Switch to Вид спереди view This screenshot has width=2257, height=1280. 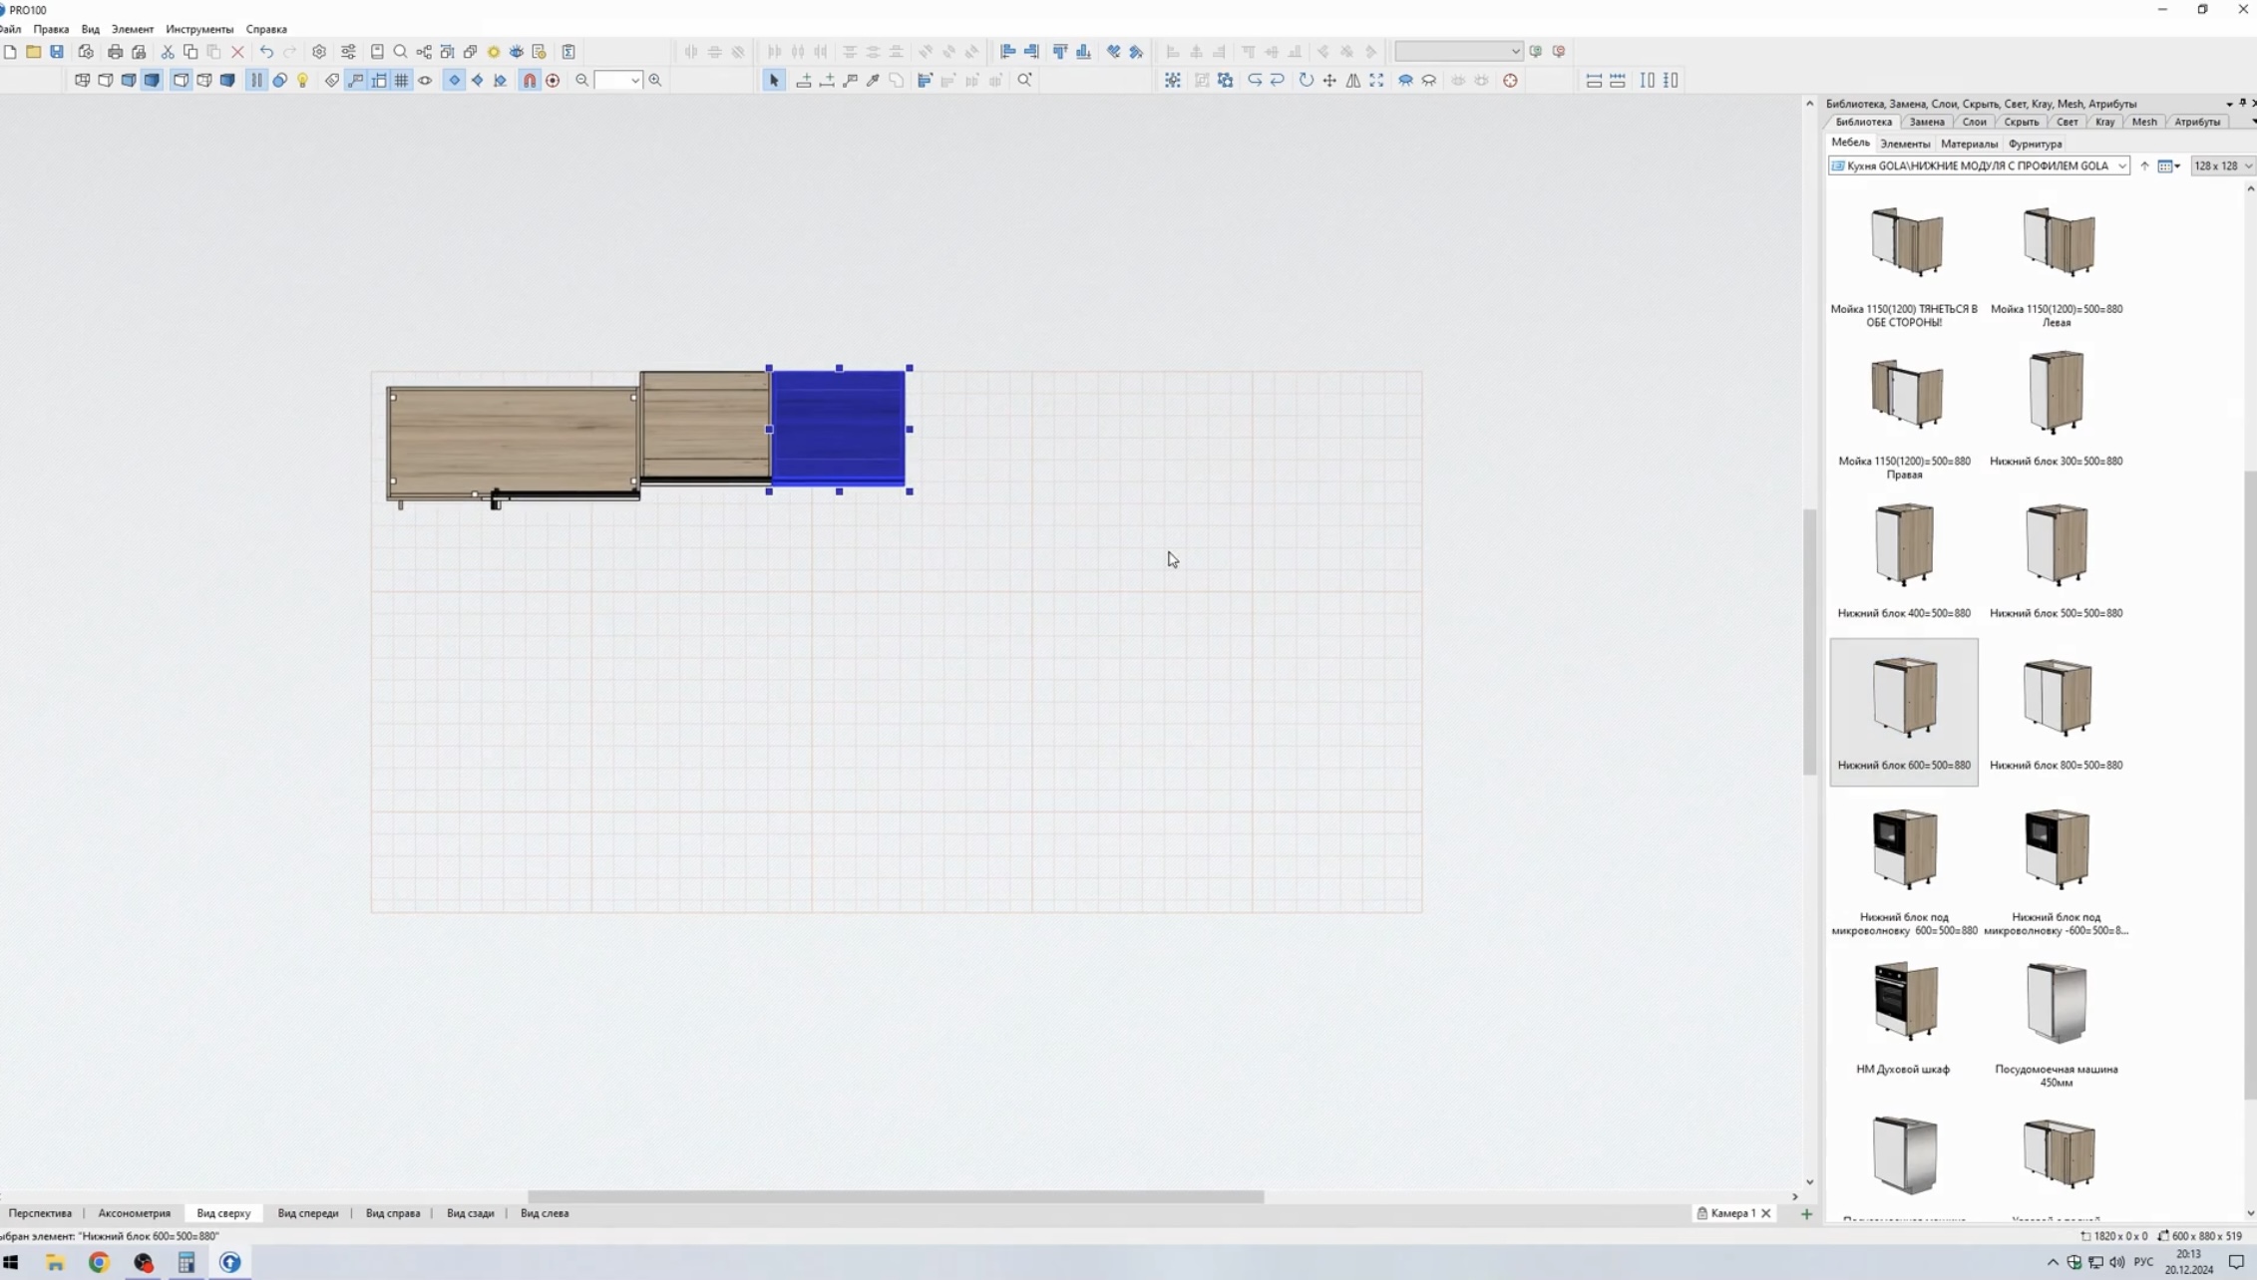(308, 1213)
